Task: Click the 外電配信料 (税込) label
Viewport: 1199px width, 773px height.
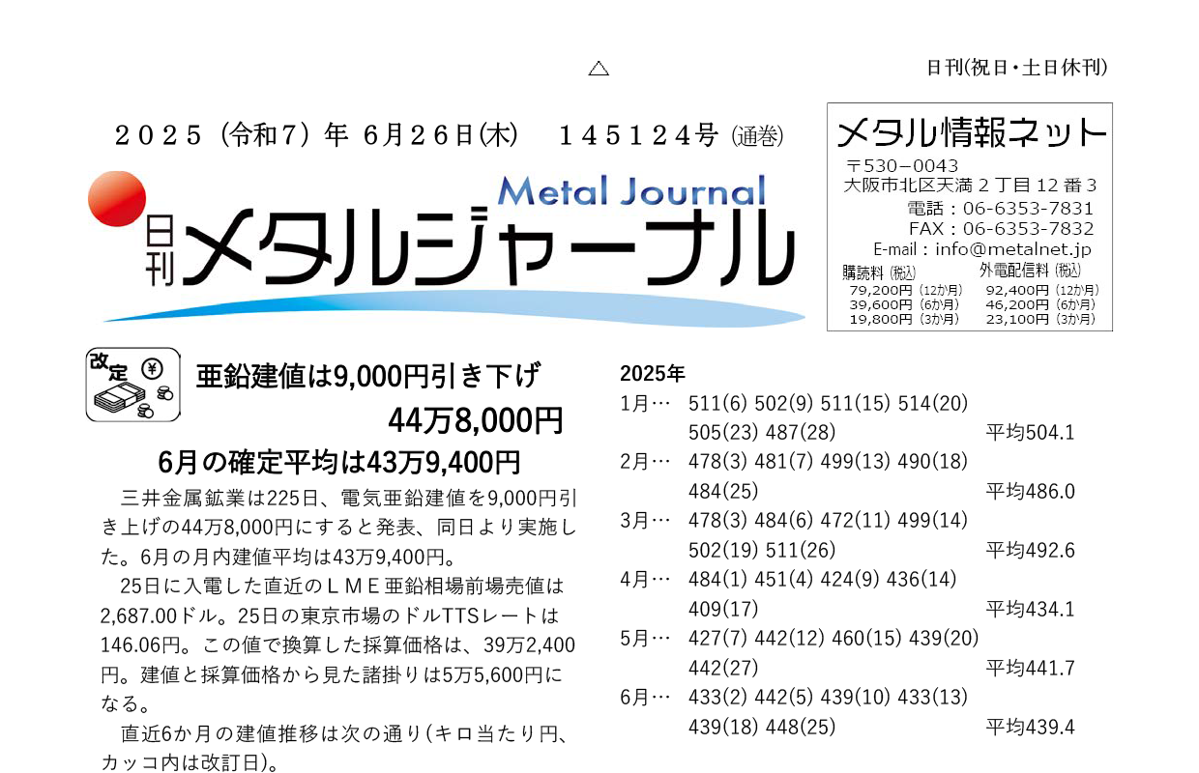Action: pyautogui.click(x=1030, y=271)
